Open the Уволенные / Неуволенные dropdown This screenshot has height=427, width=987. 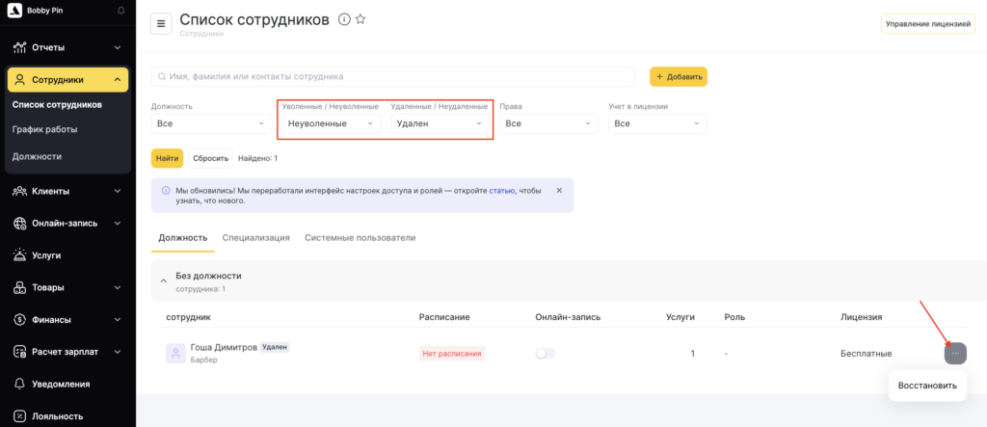click(330, 123)
